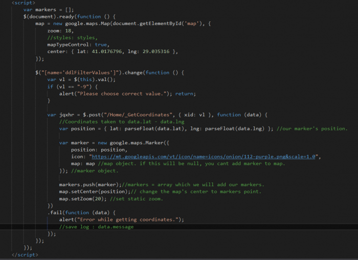358x260 pixels.
Task: Open the googleapis icon URL link
Action: pos(204,157)
